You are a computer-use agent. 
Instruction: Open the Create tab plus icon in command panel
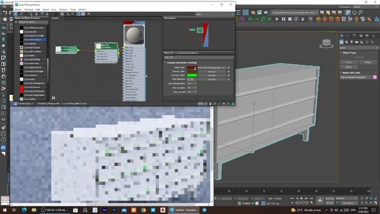tap(341, 36)
